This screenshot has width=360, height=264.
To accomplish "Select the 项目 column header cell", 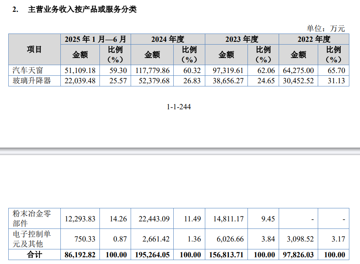I will (x=34, y=49).
